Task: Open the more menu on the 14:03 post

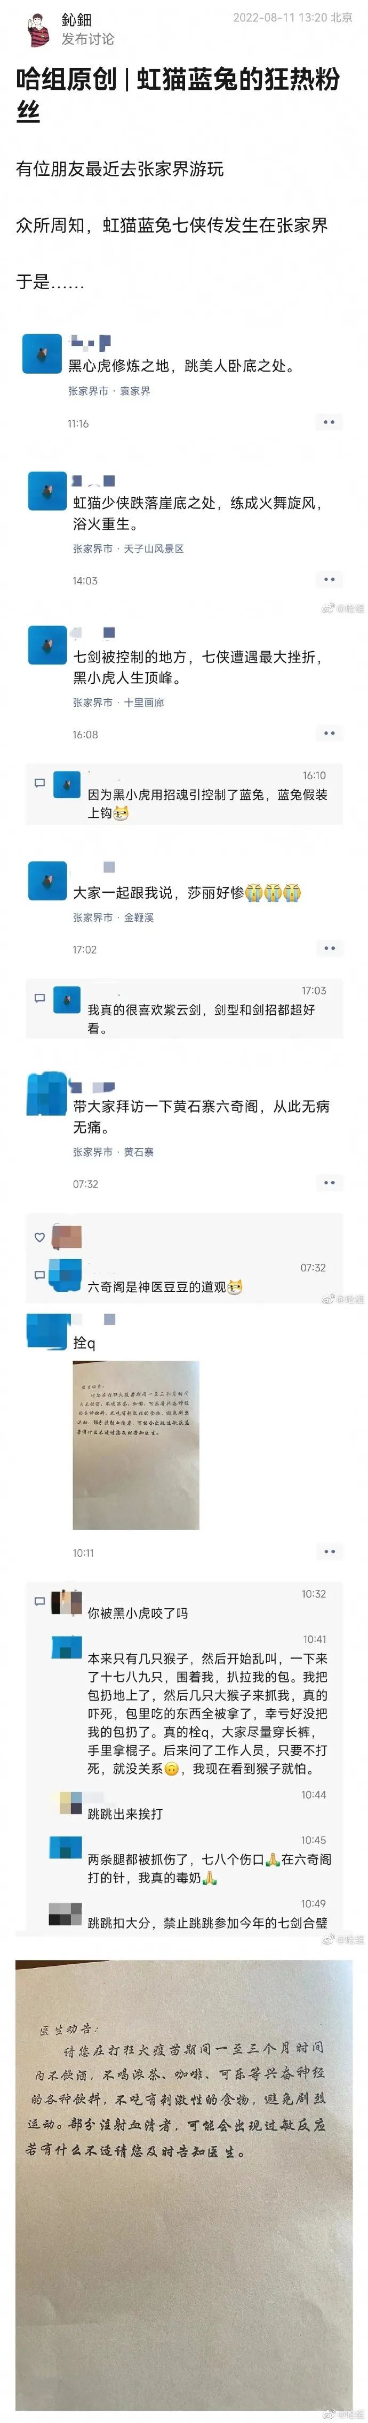Action: click(329, 580)
